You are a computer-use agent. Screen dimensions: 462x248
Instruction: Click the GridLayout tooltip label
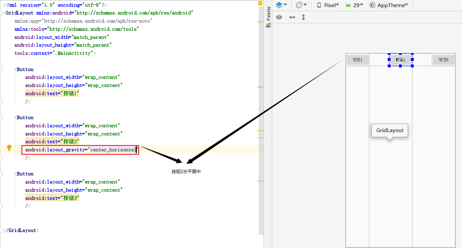389,130
